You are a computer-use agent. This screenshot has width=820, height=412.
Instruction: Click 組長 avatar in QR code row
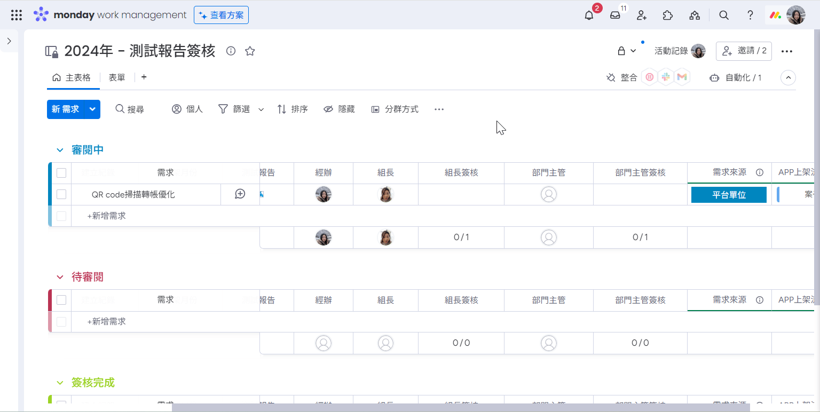click(x=385, y=194)
